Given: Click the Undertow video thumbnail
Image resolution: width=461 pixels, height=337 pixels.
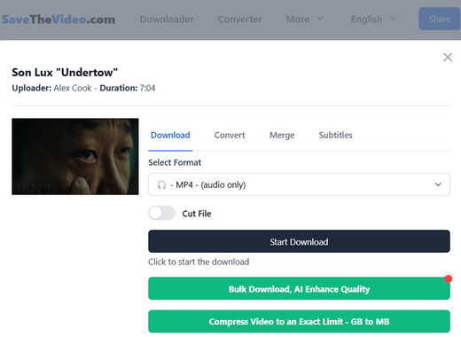Looking at the screenshot, I should click(x=75, y=157).
